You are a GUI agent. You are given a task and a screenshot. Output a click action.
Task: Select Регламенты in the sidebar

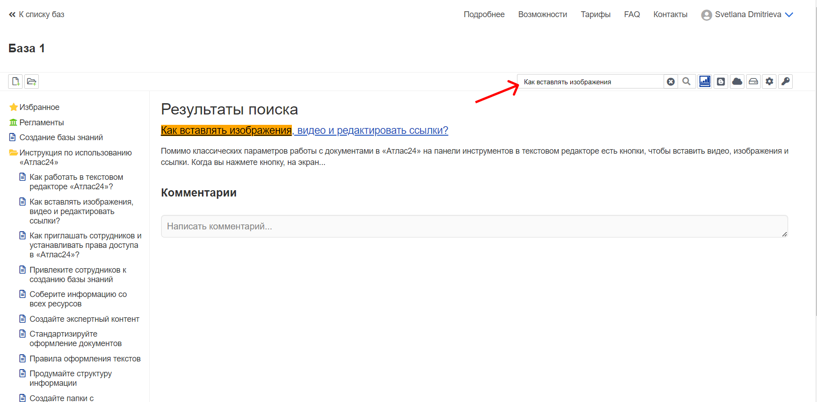point(42,123)
